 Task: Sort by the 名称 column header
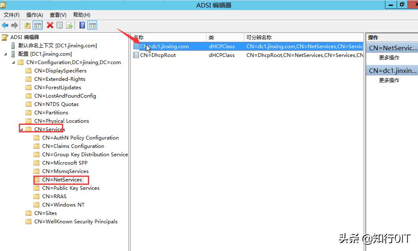click(x=169, y=37)
